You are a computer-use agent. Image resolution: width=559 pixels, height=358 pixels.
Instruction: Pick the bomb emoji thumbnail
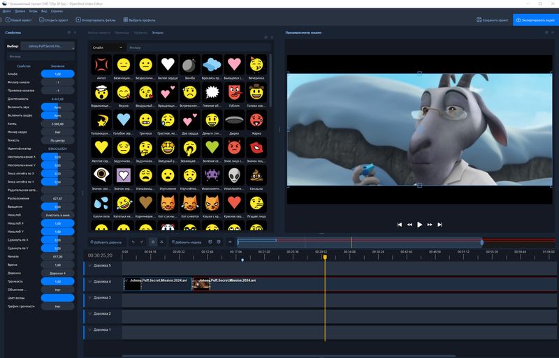[189, 64]
